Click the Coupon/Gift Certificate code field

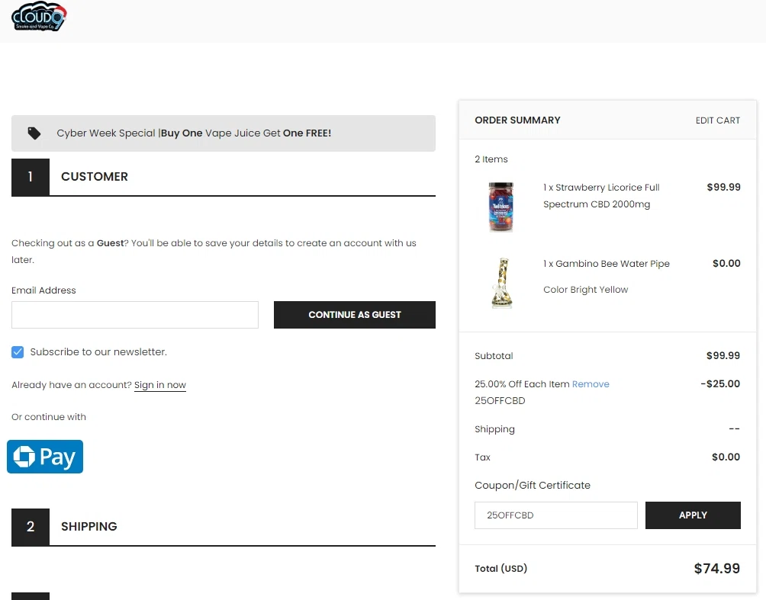(x=556, y=515)
